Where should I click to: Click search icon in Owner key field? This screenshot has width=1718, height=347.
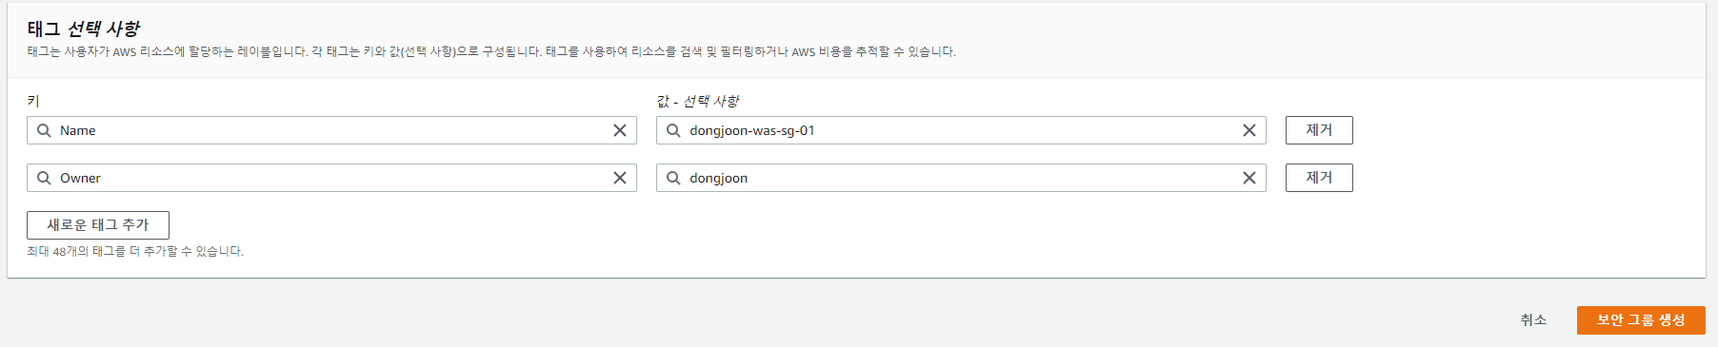coord(44,178)
